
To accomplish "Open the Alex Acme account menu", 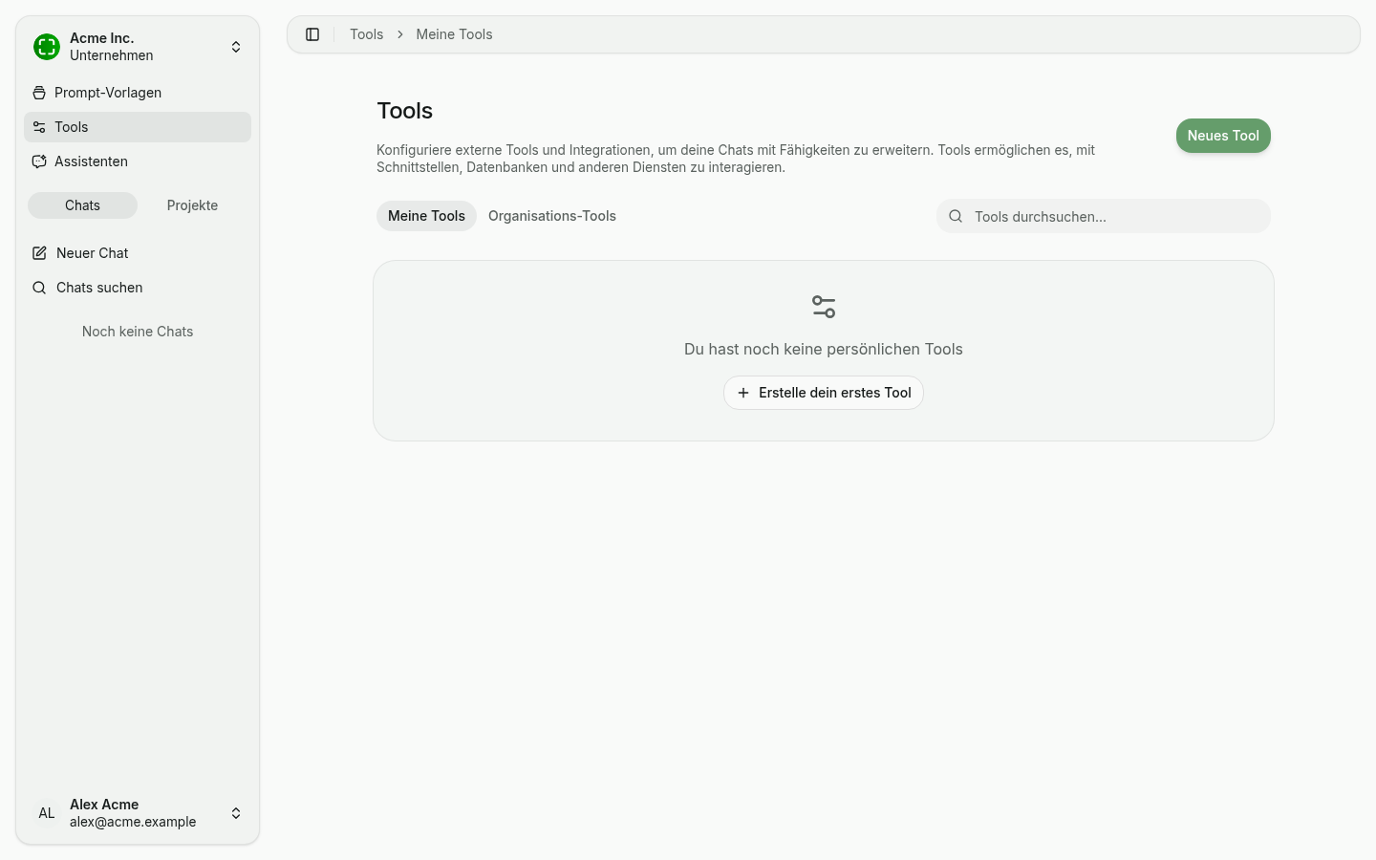I will [138, 813].
